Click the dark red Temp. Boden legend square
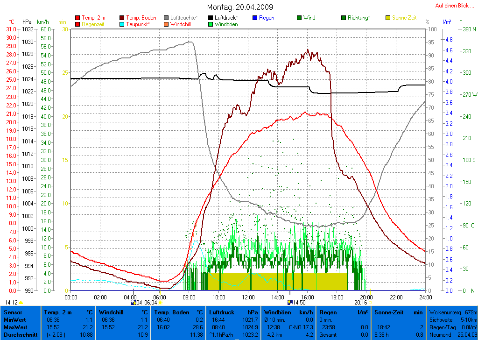 [x=122, y=18]
